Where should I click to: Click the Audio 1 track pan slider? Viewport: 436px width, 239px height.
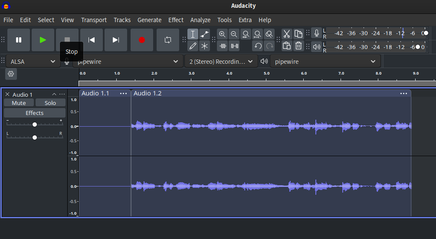coord(35,137)
